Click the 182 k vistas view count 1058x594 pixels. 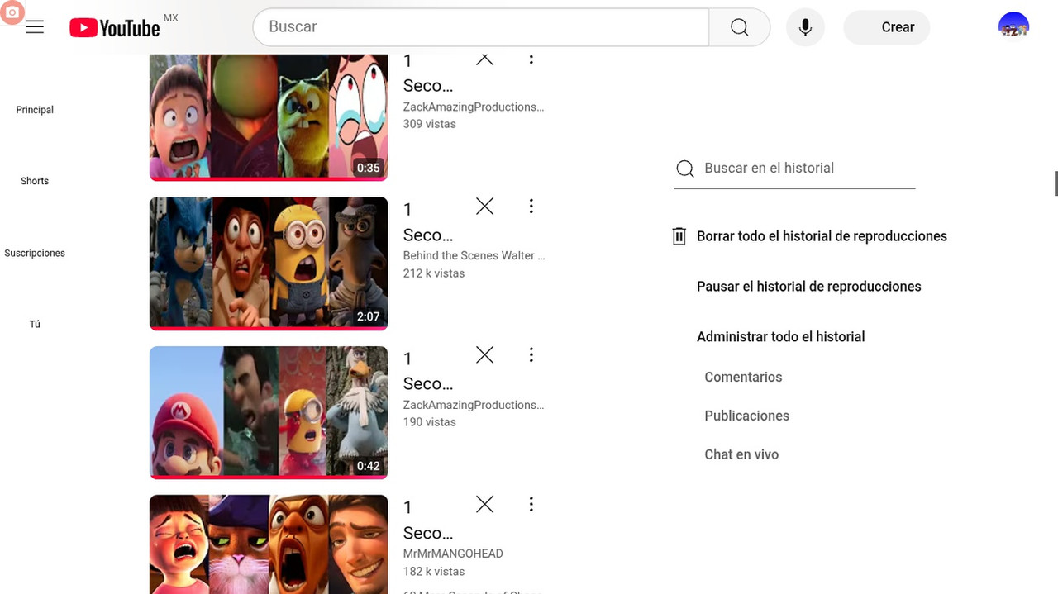coord(434,572)
